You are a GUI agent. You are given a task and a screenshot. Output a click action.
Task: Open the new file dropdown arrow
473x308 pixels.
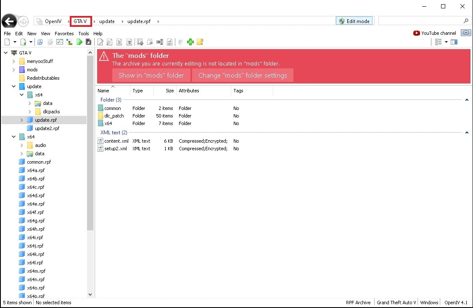[x=15, y=42]
